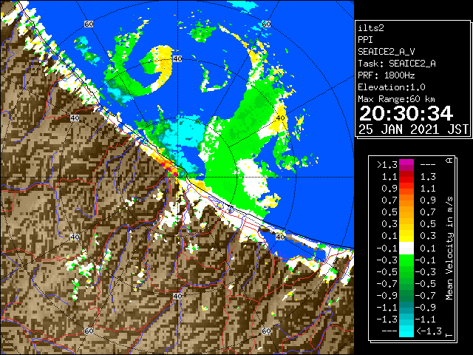Viewport: 473px width, 355px height.
Task: Click the yellow hook-shaped echo near northern 40 ring
Action: tap(164, 61)
